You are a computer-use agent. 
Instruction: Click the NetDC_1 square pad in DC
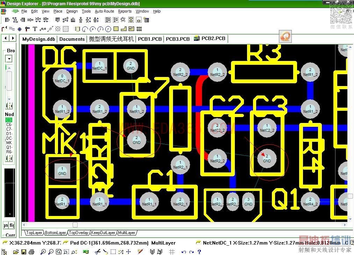pos(99,66)
